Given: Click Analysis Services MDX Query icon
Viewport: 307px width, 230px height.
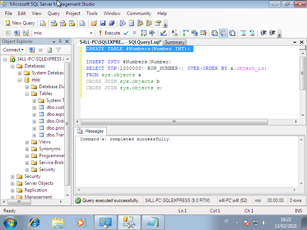Looking at the screenshot, I should click(x=54, y=23).
